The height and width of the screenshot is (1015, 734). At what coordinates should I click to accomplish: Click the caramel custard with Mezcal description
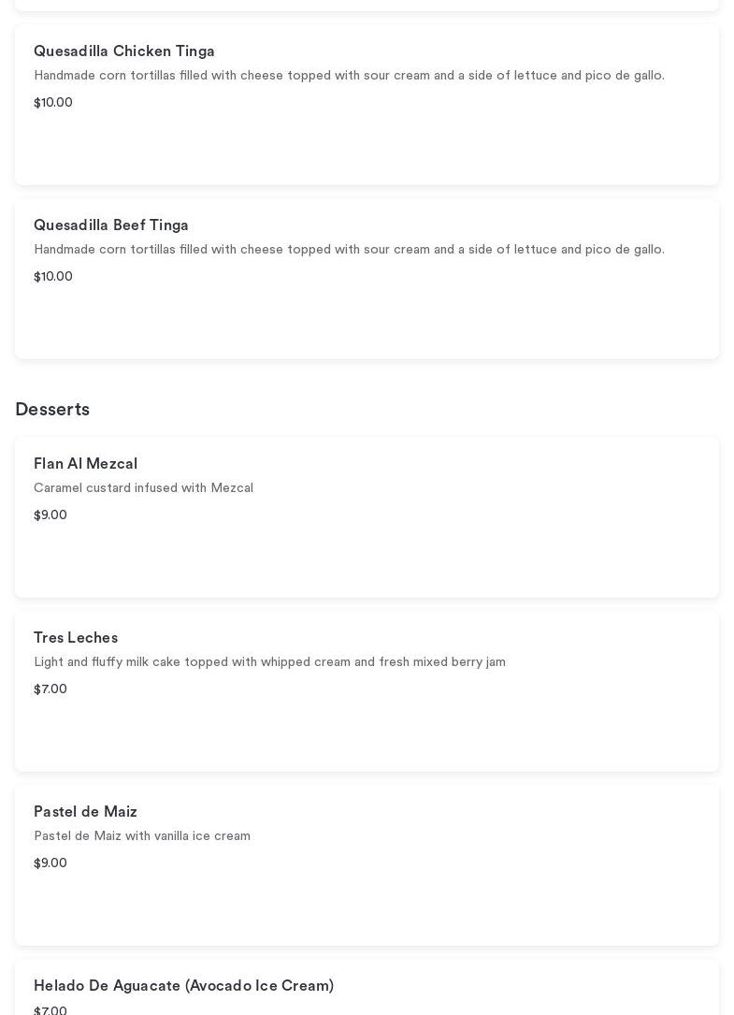coord(143,488)
